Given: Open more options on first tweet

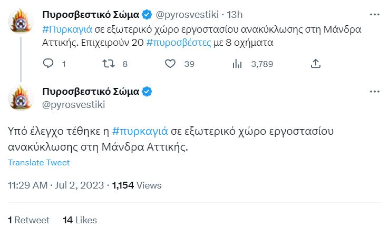Looking at the screenshot, I should tap(374, 14).
